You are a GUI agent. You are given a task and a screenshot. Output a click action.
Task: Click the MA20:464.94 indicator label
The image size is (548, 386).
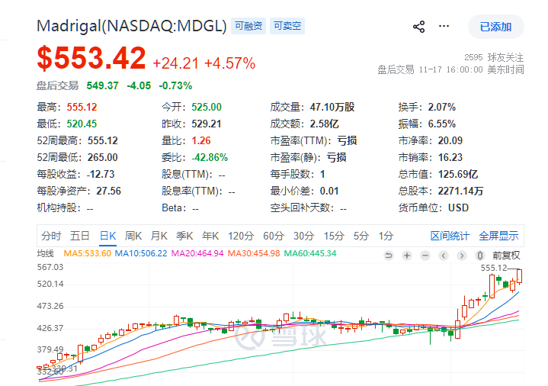tap(197, 253)
